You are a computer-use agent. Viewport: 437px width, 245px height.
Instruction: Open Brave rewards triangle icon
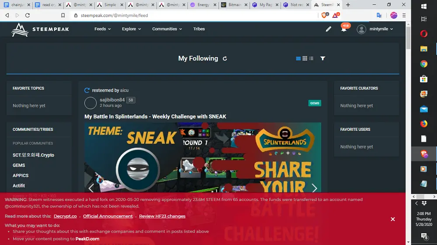pyautogui.click(x=335, y=15)
